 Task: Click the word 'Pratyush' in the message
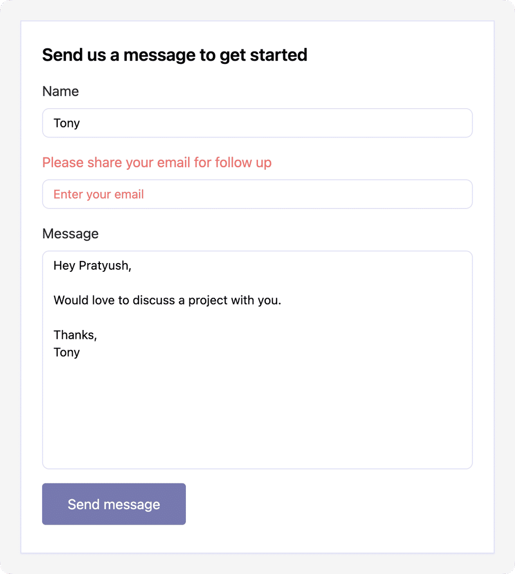coord(104,266)
